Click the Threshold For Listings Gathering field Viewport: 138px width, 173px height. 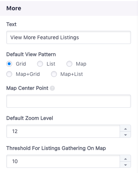pos(63,161)
